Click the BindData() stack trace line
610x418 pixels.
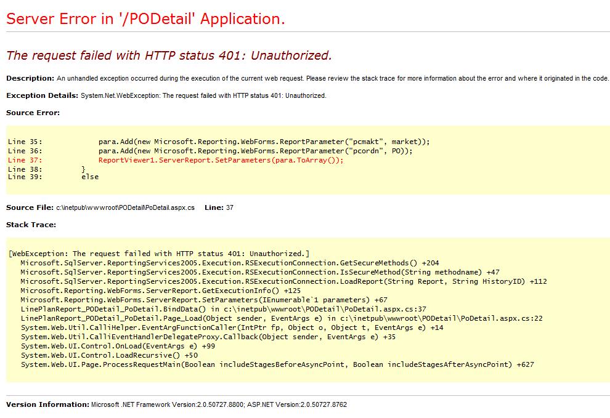[x=223, y=309]
